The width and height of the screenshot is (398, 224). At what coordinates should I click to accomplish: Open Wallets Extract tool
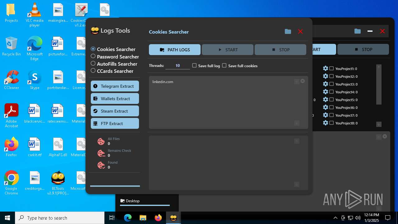[x=115, y=99]
